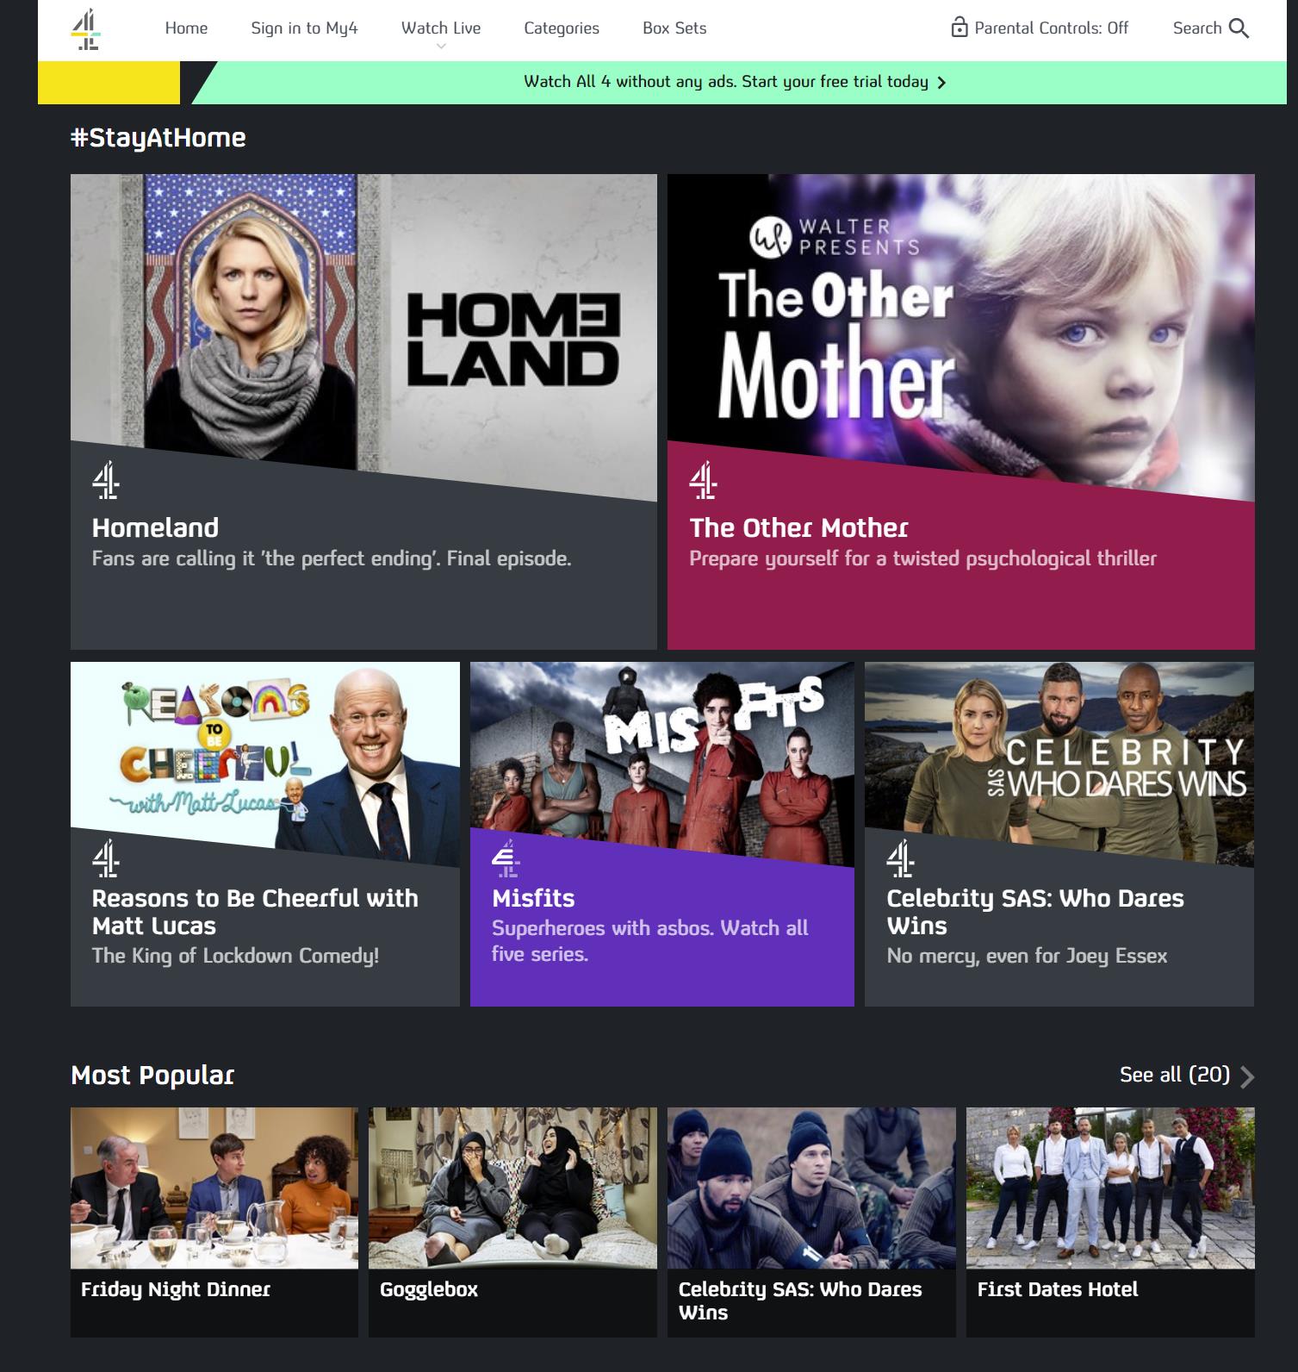Open search via the magnifying glass icon
1298x1372 pixels.
(x=1239, y=28)
